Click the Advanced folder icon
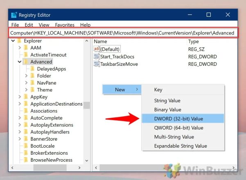 26,62
